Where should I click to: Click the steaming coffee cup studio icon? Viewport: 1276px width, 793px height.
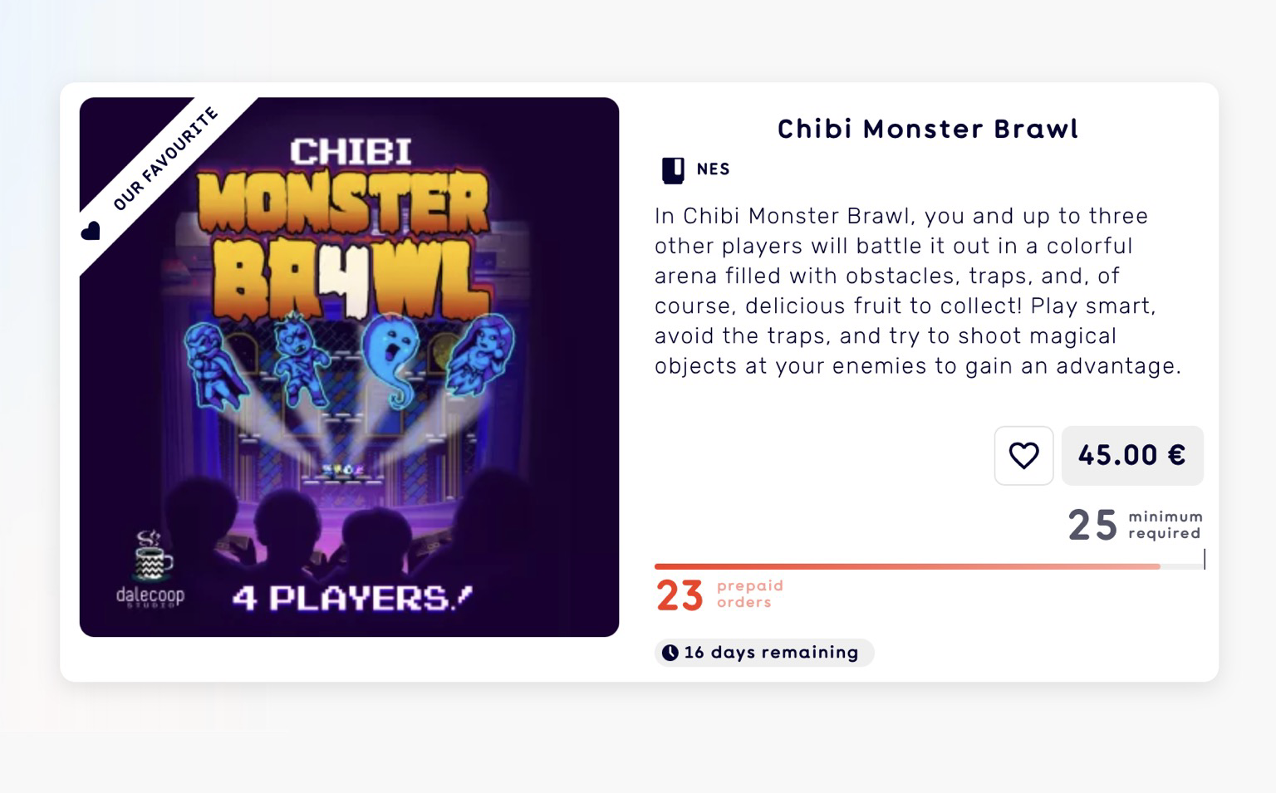coord(153,556)
